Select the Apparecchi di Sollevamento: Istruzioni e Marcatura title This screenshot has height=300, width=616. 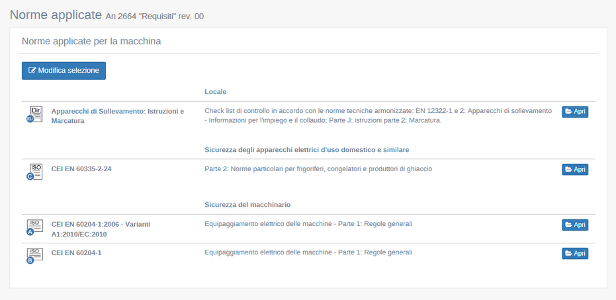pos(117,116)
